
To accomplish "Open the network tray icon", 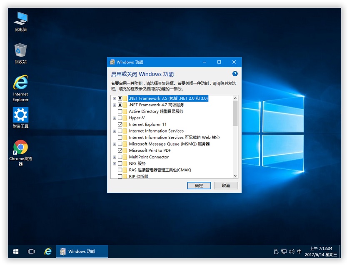I will pos(284,251).
